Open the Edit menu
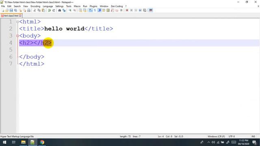The height and width of the screenshot is (146, 260). pyautogui.click(x=9, y=6)
